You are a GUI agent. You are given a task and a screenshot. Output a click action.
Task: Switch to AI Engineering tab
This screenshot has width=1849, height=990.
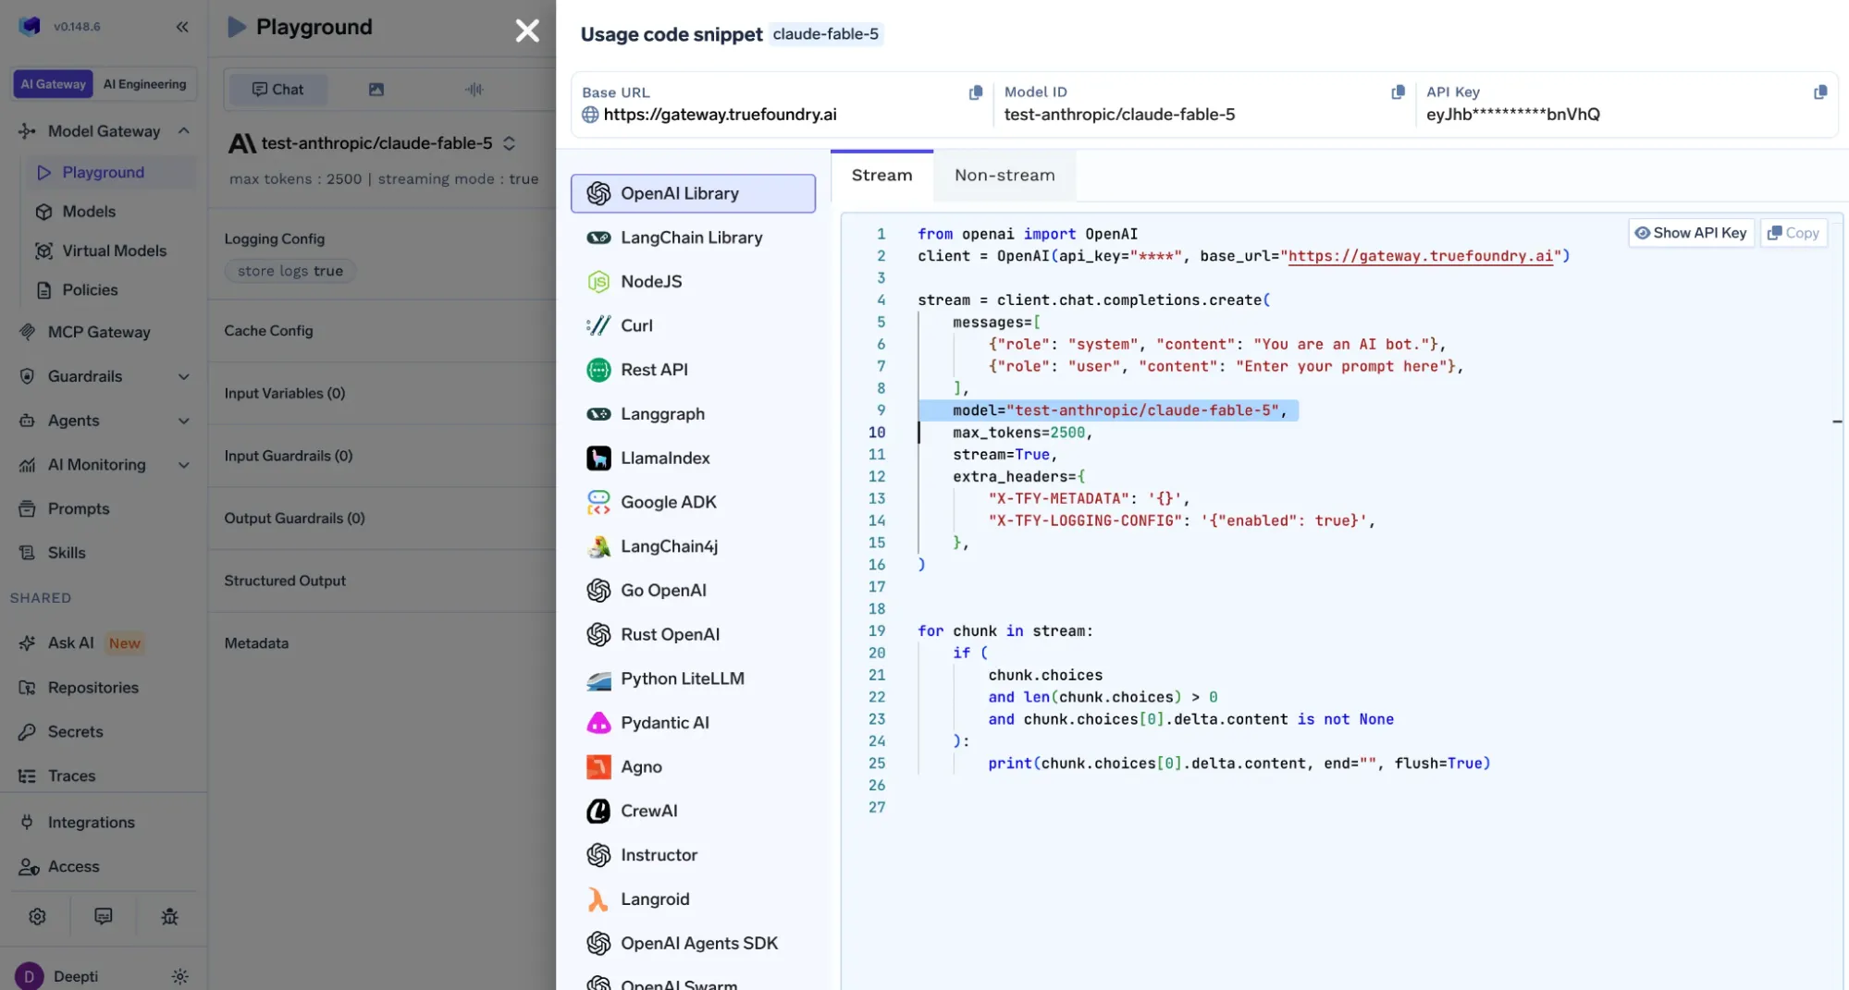145,84
